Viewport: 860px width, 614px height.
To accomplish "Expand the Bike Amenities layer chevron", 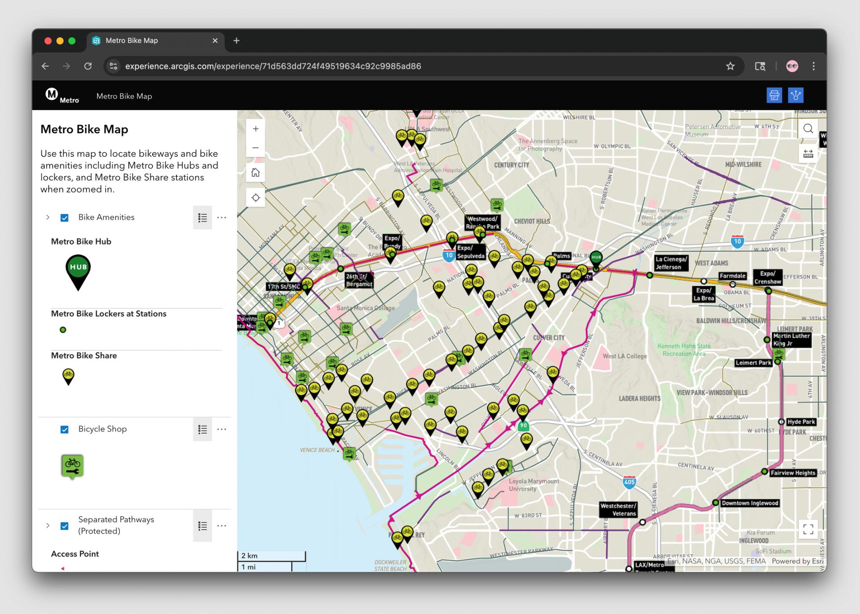I will click(48, 217).
